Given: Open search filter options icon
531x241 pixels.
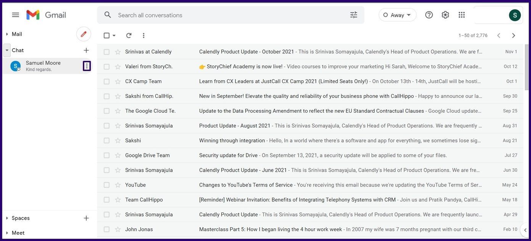Looking at the screenshot, I should (354, 15).
